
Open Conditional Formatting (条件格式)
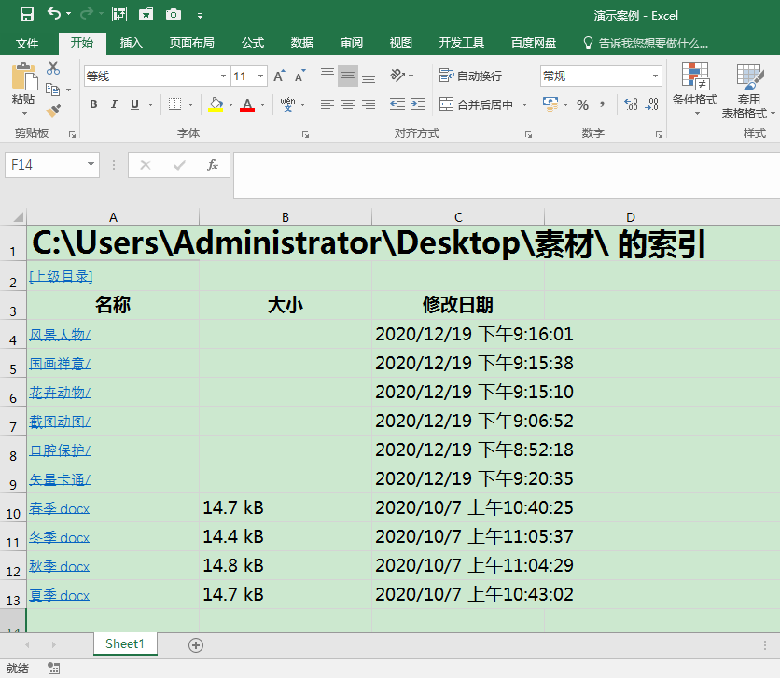pyautogui.click(x=695, y=90)
